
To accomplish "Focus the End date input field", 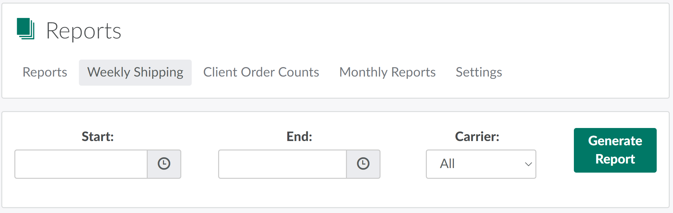I will (282, 164).
